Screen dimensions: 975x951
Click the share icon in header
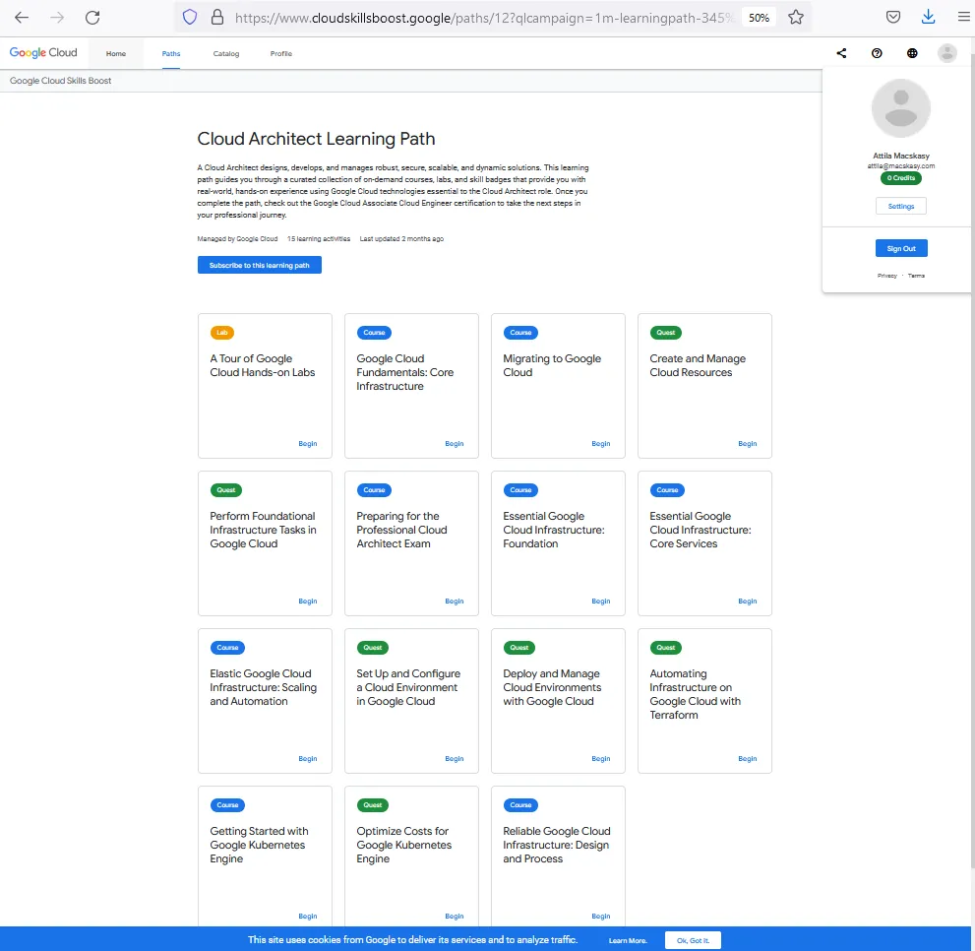[841, 53]
